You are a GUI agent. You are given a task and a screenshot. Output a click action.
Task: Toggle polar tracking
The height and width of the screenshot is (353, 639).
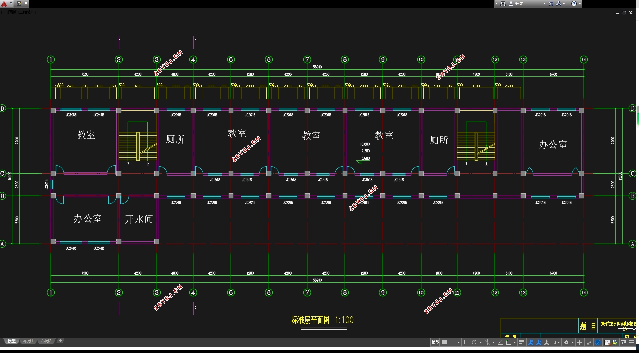pyautogui.click(x=474, y=342)
